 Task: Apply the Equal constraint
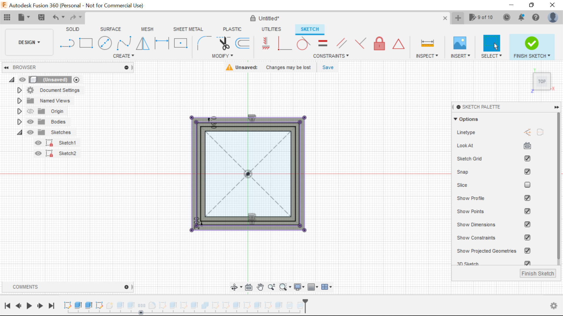(x=322, y=43)
